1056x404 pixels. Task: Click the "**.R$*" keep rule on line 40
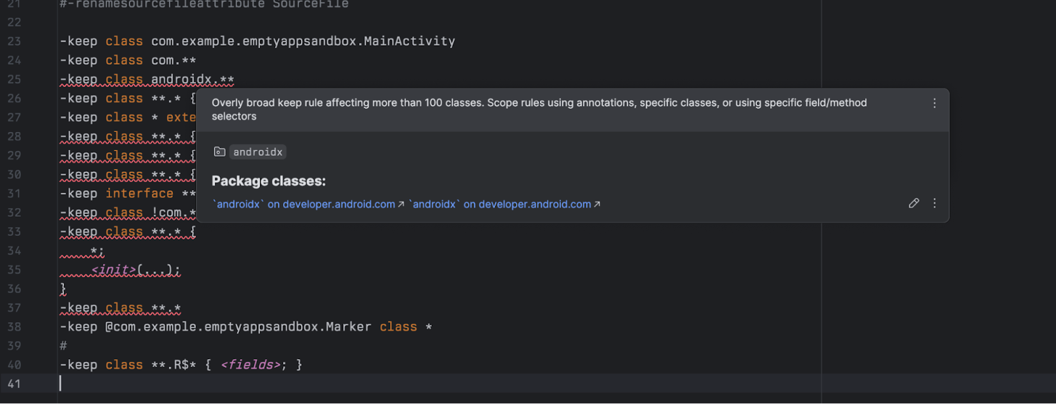click(181, 364)
